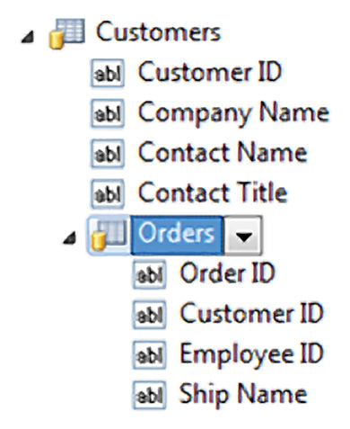Click the abl icon beside Company Name
The height and width of the screenshot is (429, 350).
pos(108,113)
